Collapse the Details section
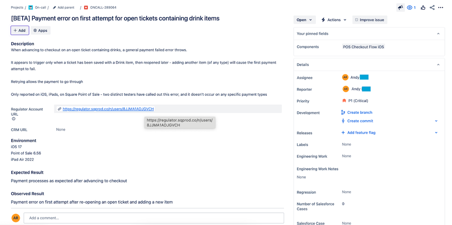Screen dimensions: 452x225 point(438,65)
